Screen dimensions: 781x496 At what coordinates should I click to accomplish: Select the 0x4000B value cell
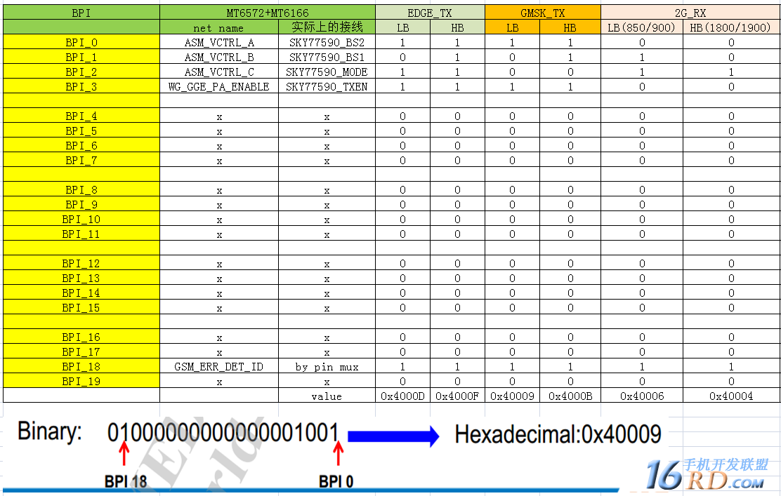(x=570, y=396)
